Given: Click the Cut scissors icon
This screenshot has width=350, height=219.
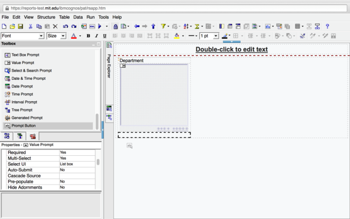Looking at the screenshot, I should pyautogui.click(x=30, y=26).
